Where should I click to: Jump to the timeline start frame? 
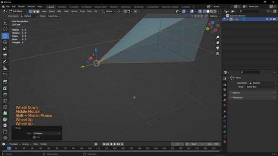[104, 144]
